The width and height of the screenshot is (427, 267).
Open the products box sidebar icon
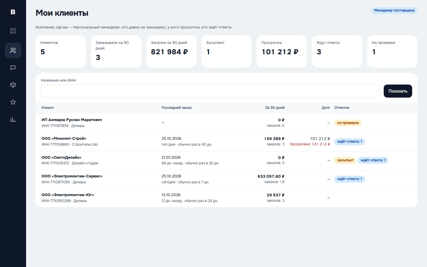13,85
